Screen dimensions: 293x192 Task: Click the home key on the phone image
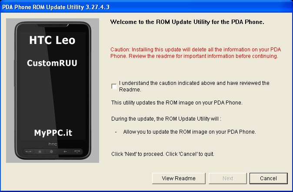[40, 152]
